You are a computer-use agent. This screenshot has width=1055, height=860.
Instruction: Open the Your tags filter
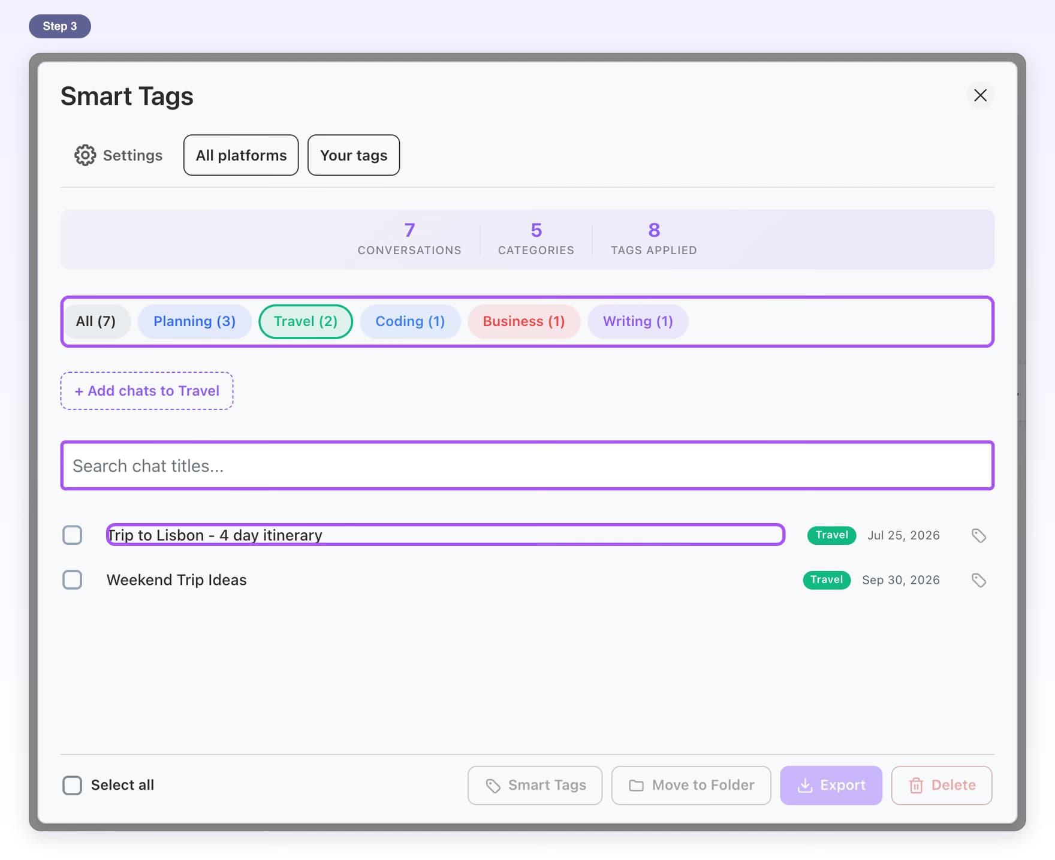[354, 155]
